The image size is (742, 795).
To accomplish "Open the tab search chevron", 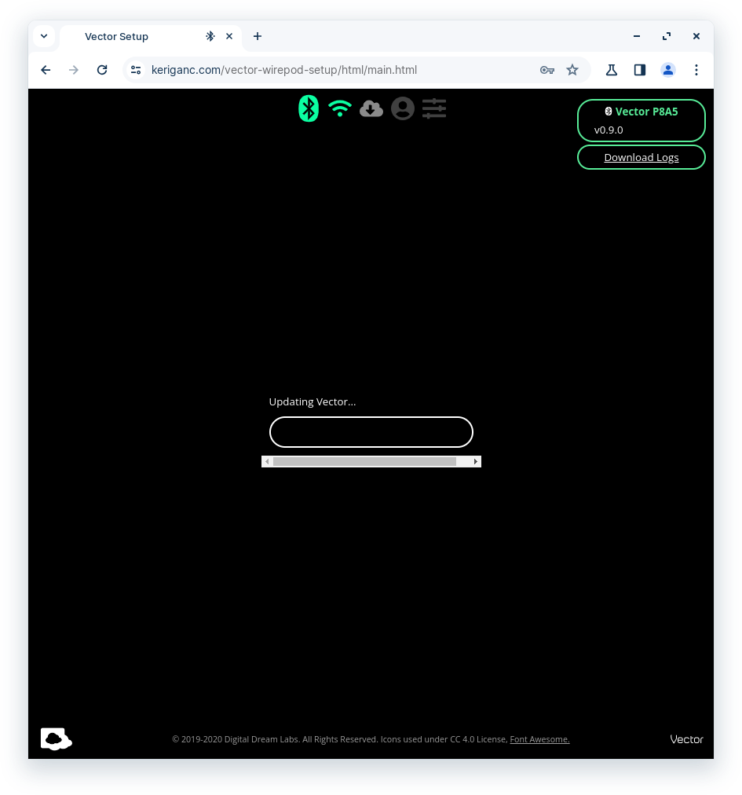I will pyautogui.click(x=44, y=36).
